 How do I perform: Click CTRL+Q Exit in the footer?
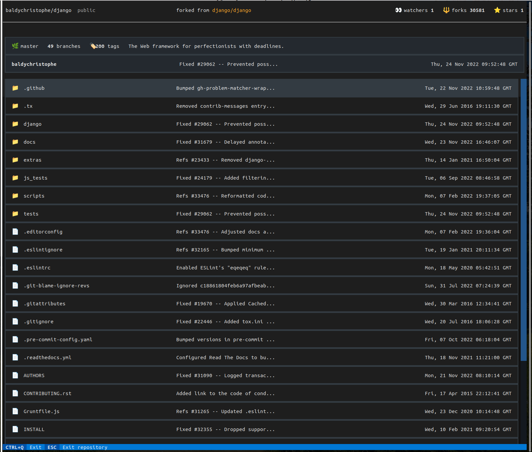pyautogui.click(x=24, y=447)
